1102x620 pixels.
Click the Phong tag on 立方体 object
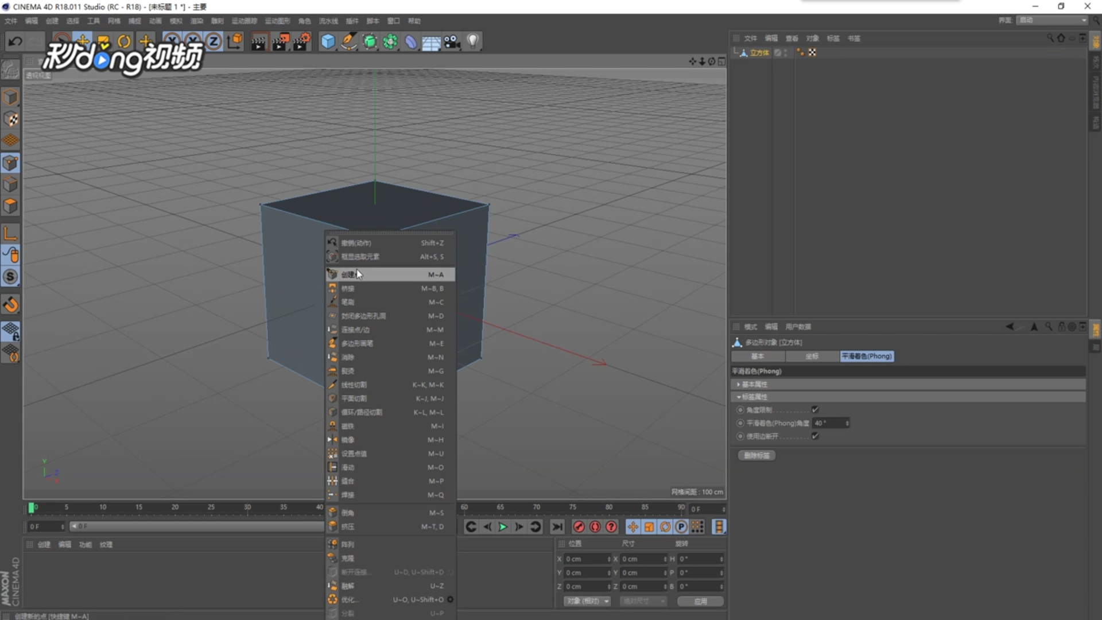tap(801, 52)
